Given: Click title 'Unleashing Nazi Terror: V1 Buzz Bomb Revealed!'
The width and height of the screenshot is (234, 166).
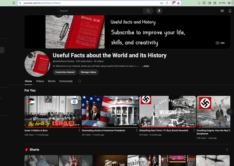Looking at the screenshot, I should [164, 130].
